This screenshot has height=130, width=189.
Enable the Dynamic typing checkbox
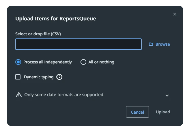(18, 77)
